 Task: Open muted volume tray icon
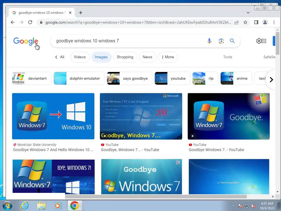253,206
